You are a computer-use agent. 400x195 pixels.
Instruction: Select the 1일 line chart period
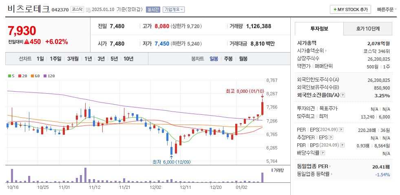[40, 59]
